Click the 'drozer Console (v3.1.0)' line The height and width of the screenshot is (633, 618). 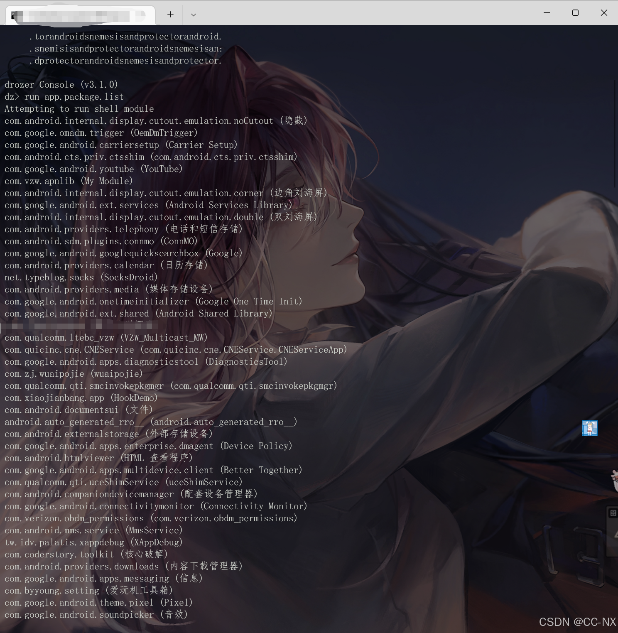61,85
